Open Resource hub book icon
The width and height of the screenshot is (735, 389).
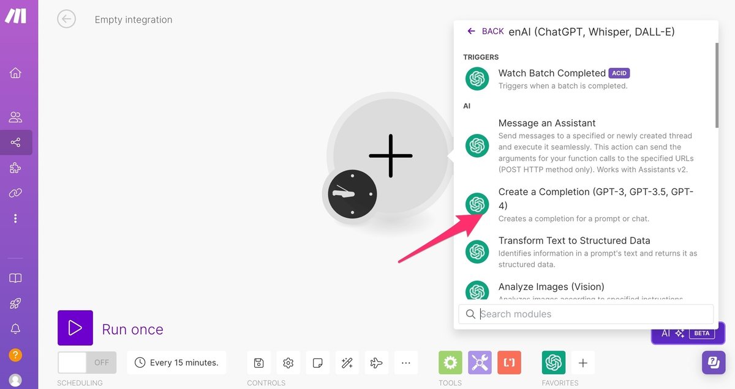pyautogui.click(x=15, y=278)
